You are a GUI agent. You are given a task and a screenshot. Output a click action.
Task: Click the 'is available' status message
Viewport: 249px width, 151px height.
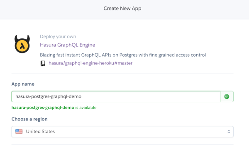pos(54,108)
